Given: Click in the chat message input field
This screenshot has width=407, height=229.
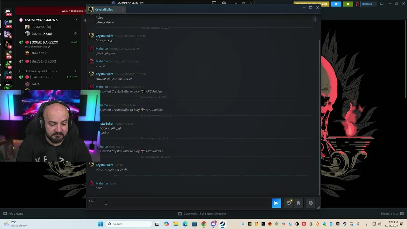Looking at the screenshot, I should (x=179, y=203).
